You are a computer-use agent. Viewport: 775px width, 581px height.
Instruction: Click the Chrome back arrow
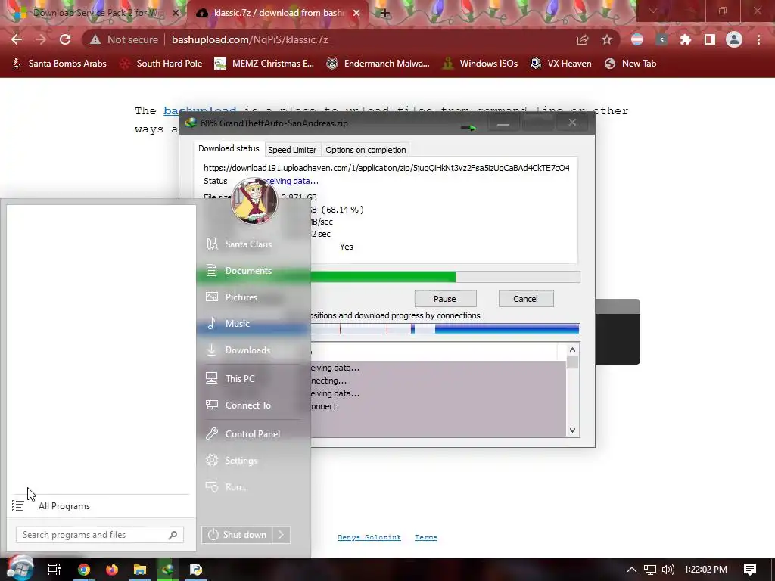(x=17, y=39)
